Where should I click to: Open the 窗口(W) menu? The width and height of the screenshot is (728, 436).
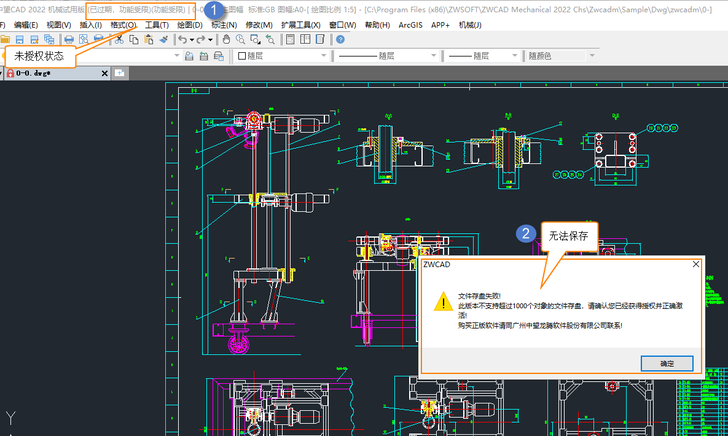pos(343,25)
